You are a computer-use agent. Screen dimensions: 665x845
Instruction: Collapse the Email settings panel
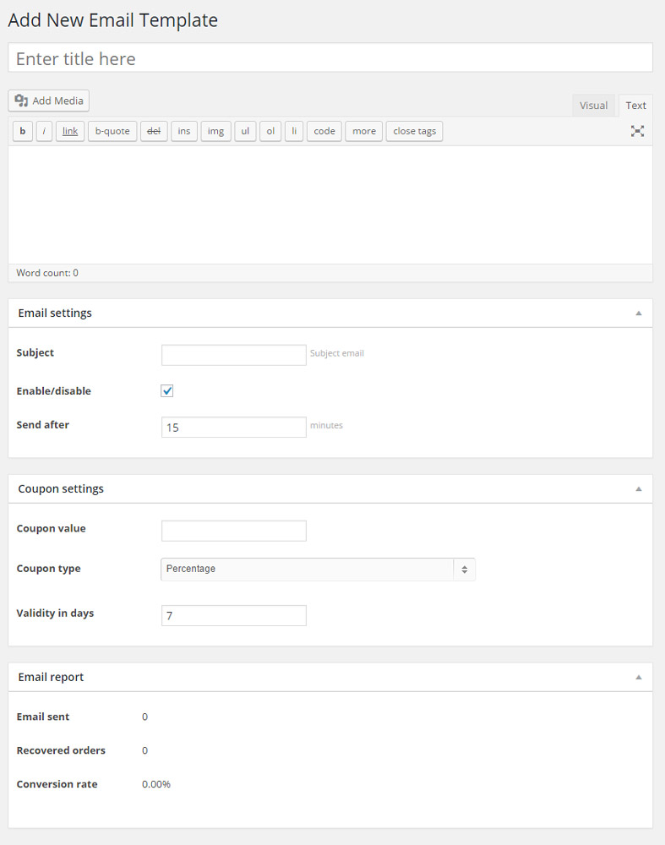click(x=639, y=313)
